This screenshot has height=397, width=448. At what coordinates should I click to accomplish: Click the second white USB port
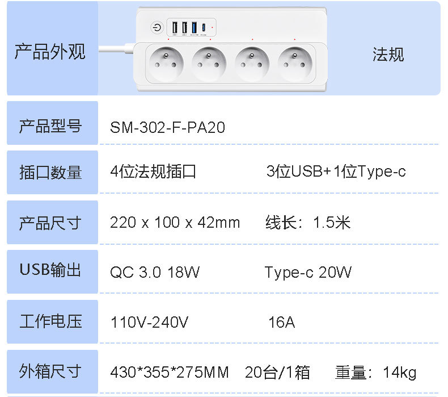[185, 27]
